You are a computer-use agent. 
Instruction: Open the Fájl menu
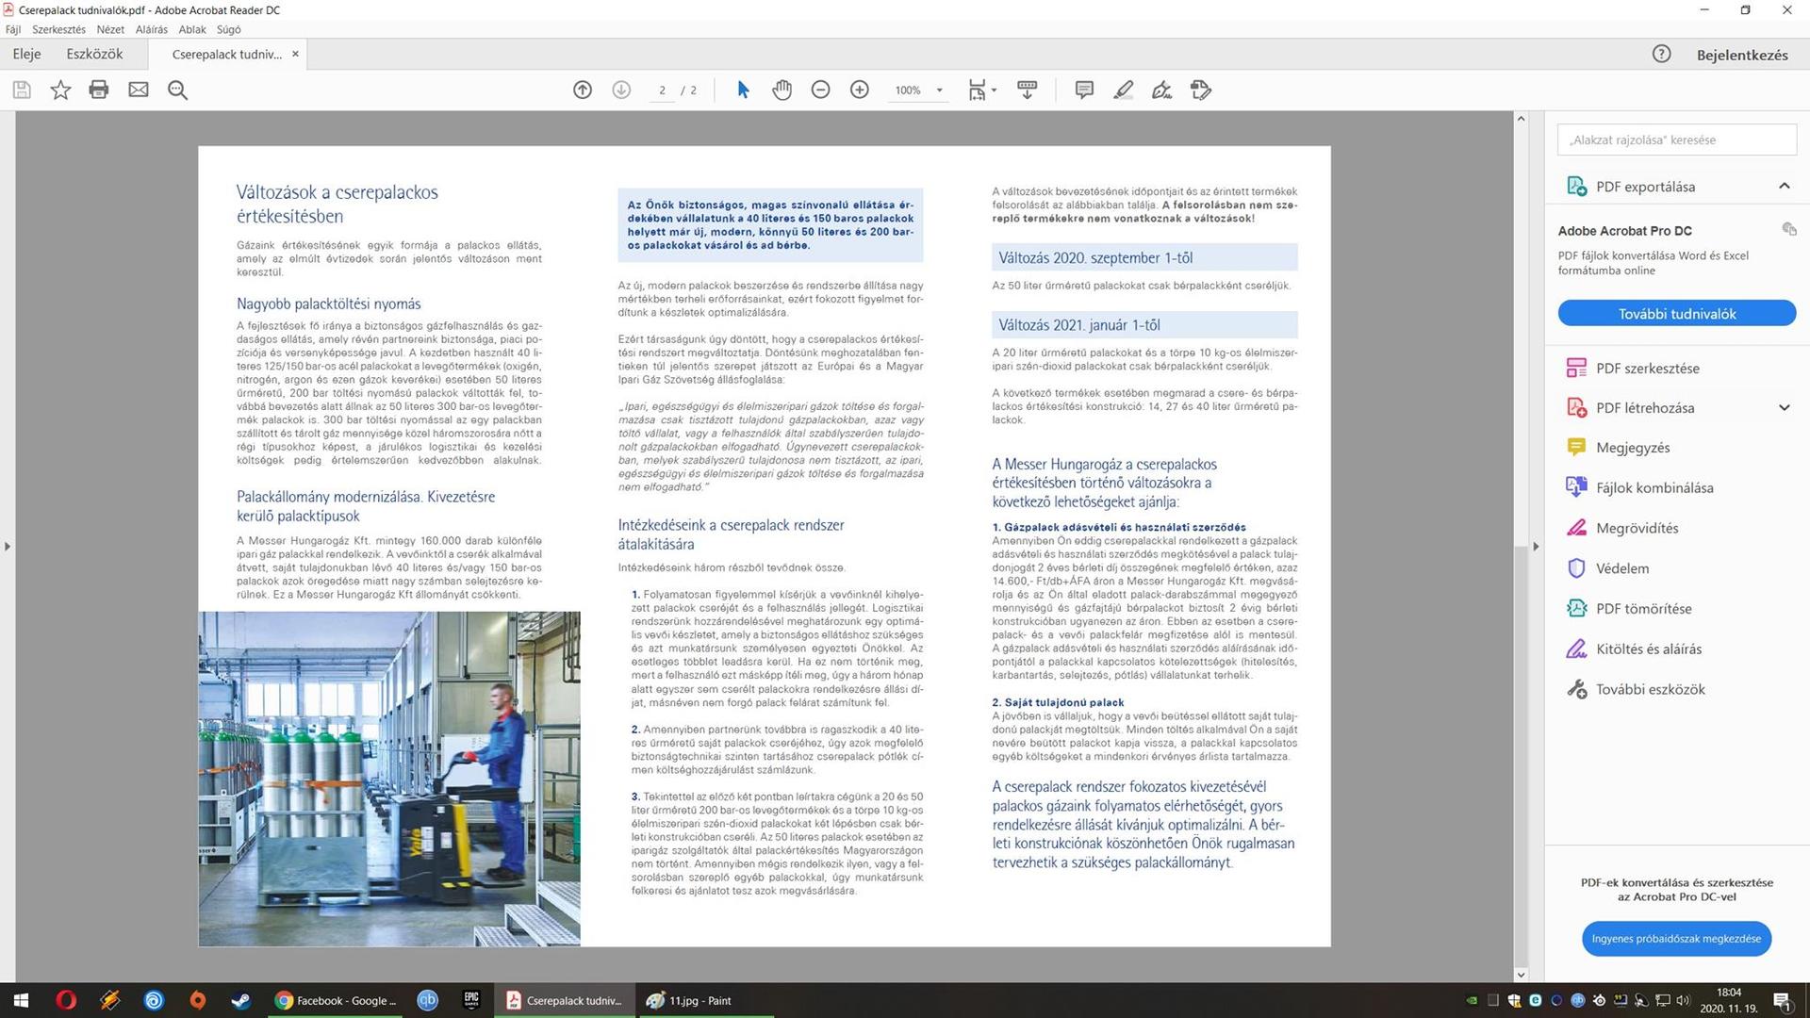click(13, 29)
